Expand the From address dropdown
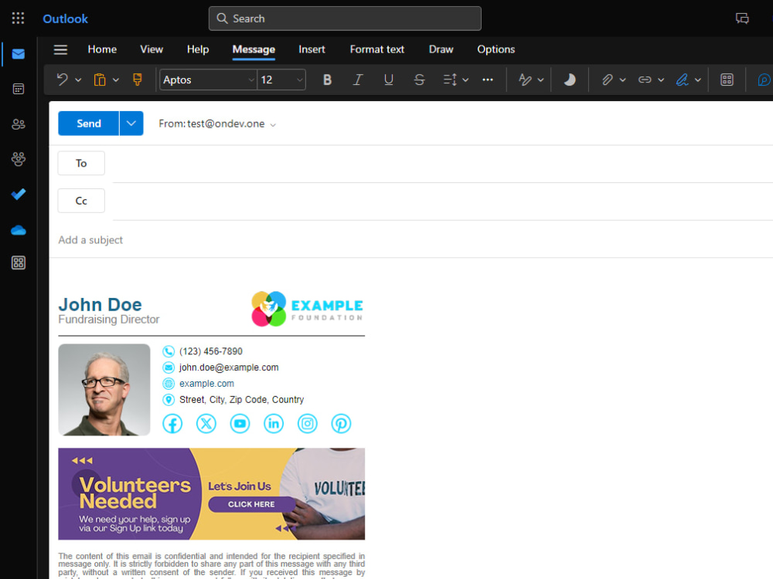773x579 pixels. 273,124
